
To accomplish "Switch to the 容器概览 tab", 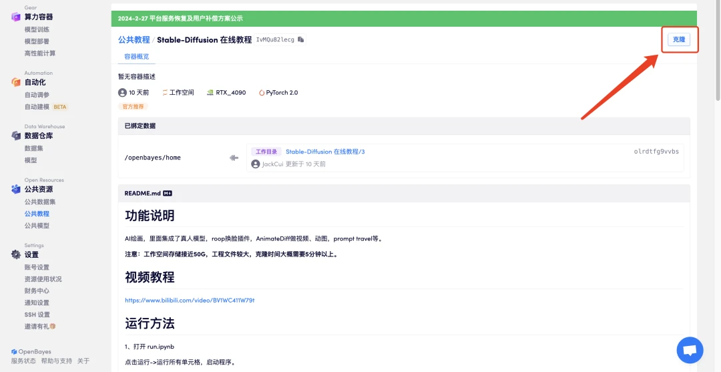I will (x=137, y=57).
